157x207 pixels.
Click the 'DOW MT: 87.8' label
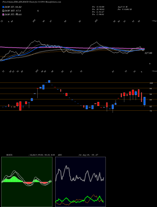(x=13, y=11)
